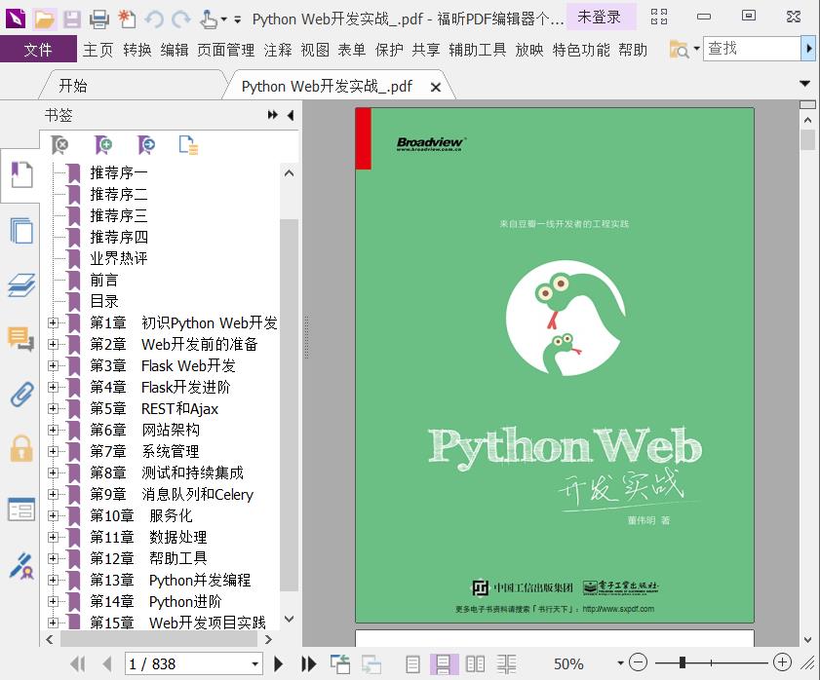Expand the 第3章 Flask Web开发 bookmark
Screen dimensions: 820x680
[x=53, y=366]
